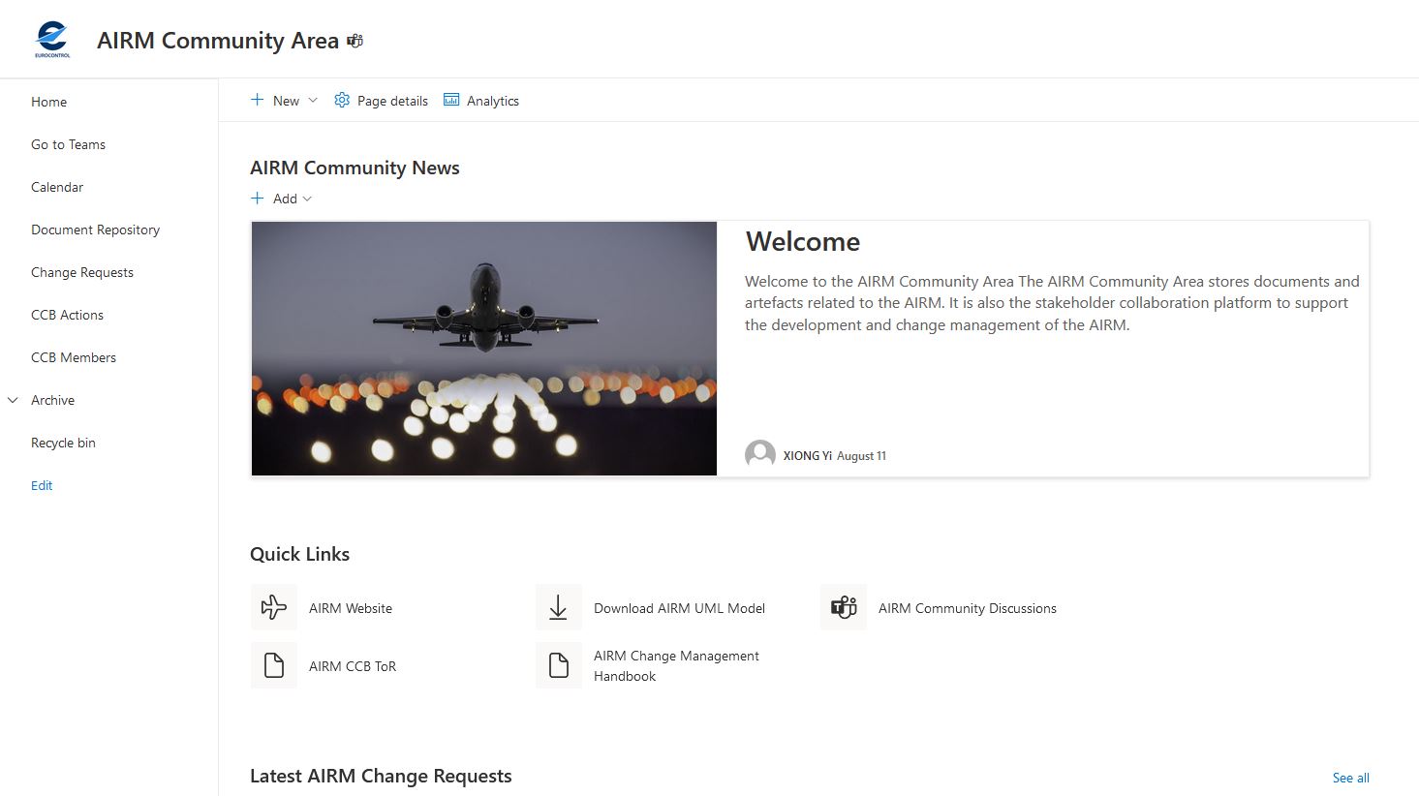Screen dimensions: 1419x796
Task: Click the New button label
Action: pyautogui.click(x=286, y=101)
